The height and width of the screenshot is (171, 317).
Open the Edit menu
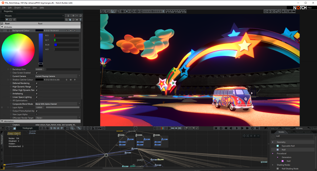coord(10,8)
